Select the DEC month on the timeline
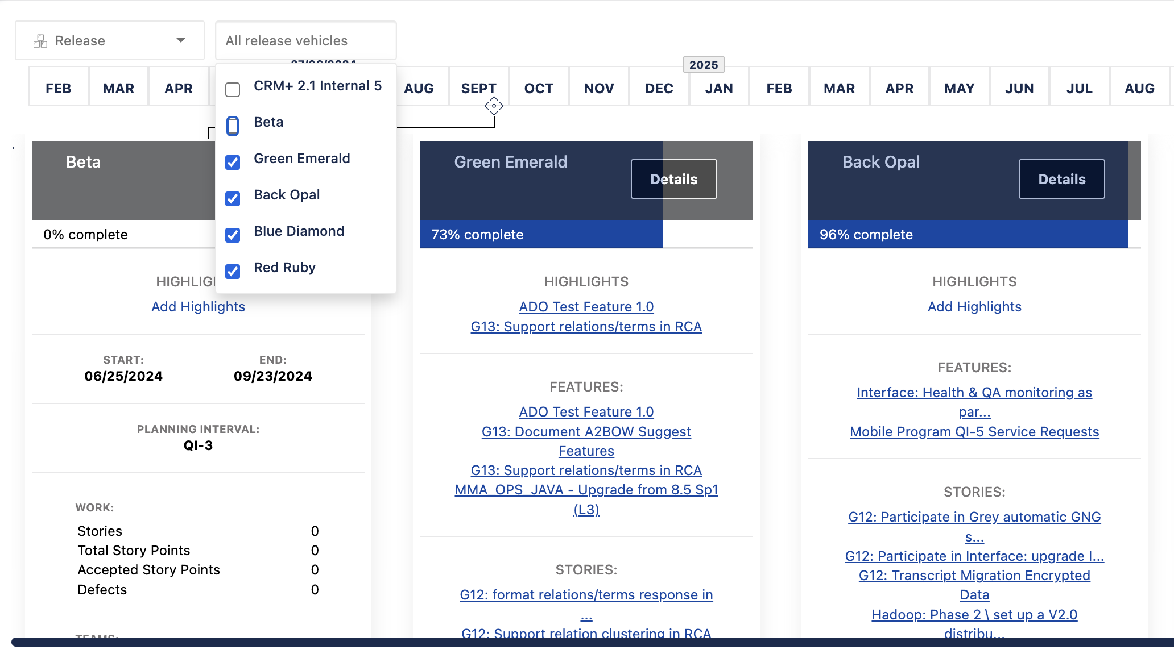Image resolution: width=1174 pixels, height=658 pixels. pos(659,88)
